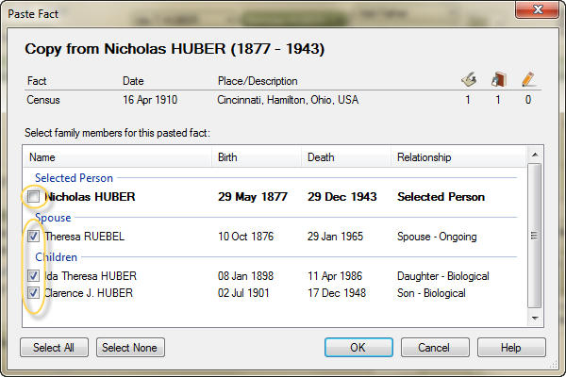Click the media book icon header

498,79
